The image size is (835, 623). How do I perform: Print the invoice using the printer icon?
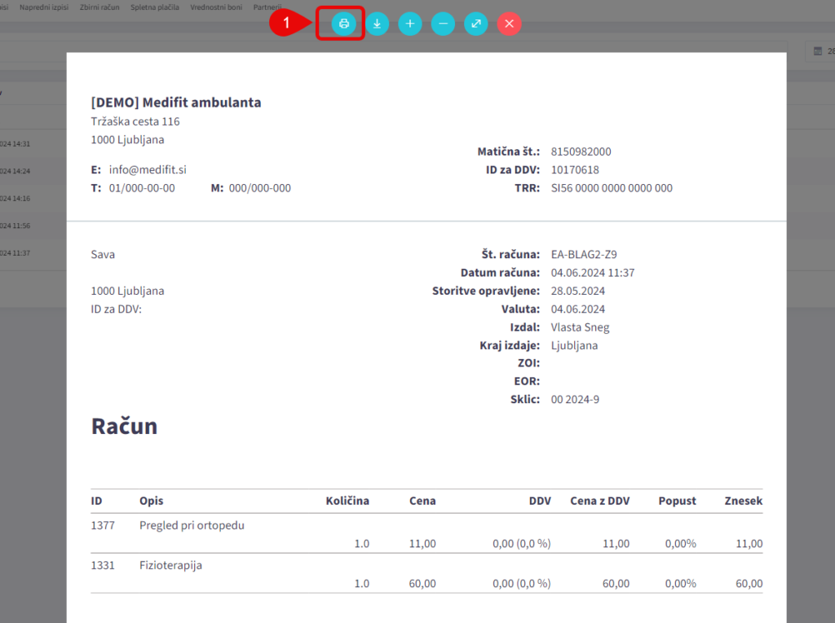tap(344, 24)
